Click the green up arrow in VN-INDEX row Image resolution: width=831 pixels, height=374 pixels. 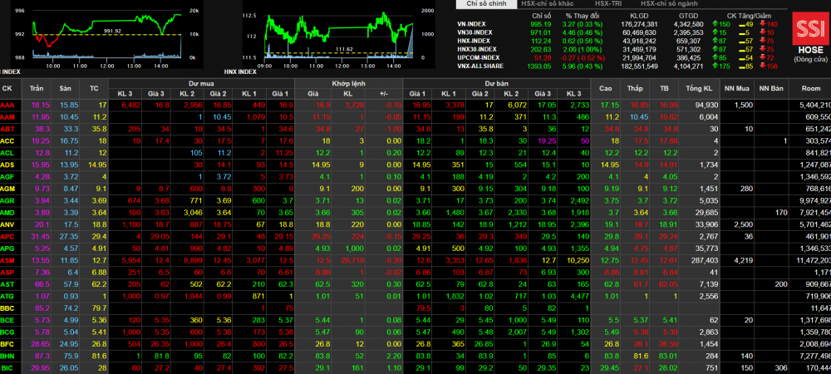[x=717, y=24]
